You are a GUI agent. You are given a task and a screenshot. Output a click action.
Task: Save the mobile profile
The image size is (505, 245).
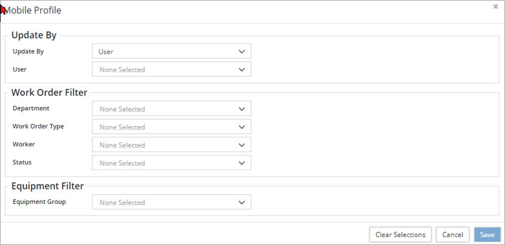point(487,235)
